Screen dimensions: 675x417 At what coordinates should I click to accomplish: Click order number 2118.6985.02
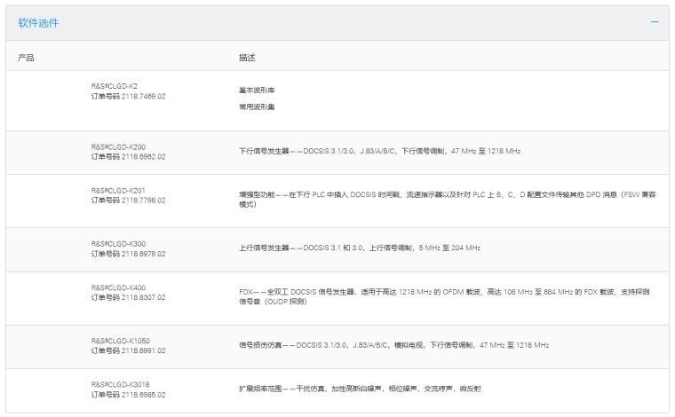point(128,395)
